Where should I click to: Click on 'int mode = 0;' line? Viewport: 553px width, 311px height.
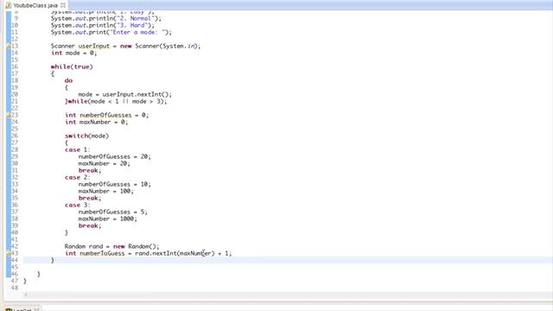73,53
